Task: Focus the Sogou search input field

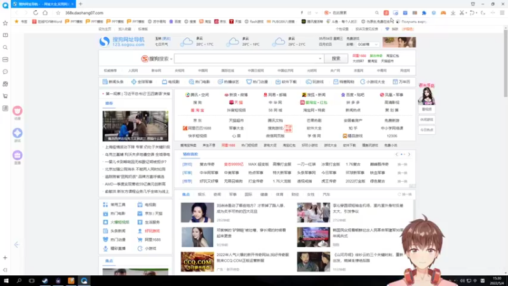Action: click(x=249, y=58)
